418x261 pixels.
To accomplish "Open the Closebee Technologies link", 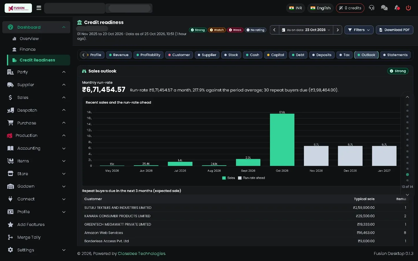I will [x=142, y=253].
